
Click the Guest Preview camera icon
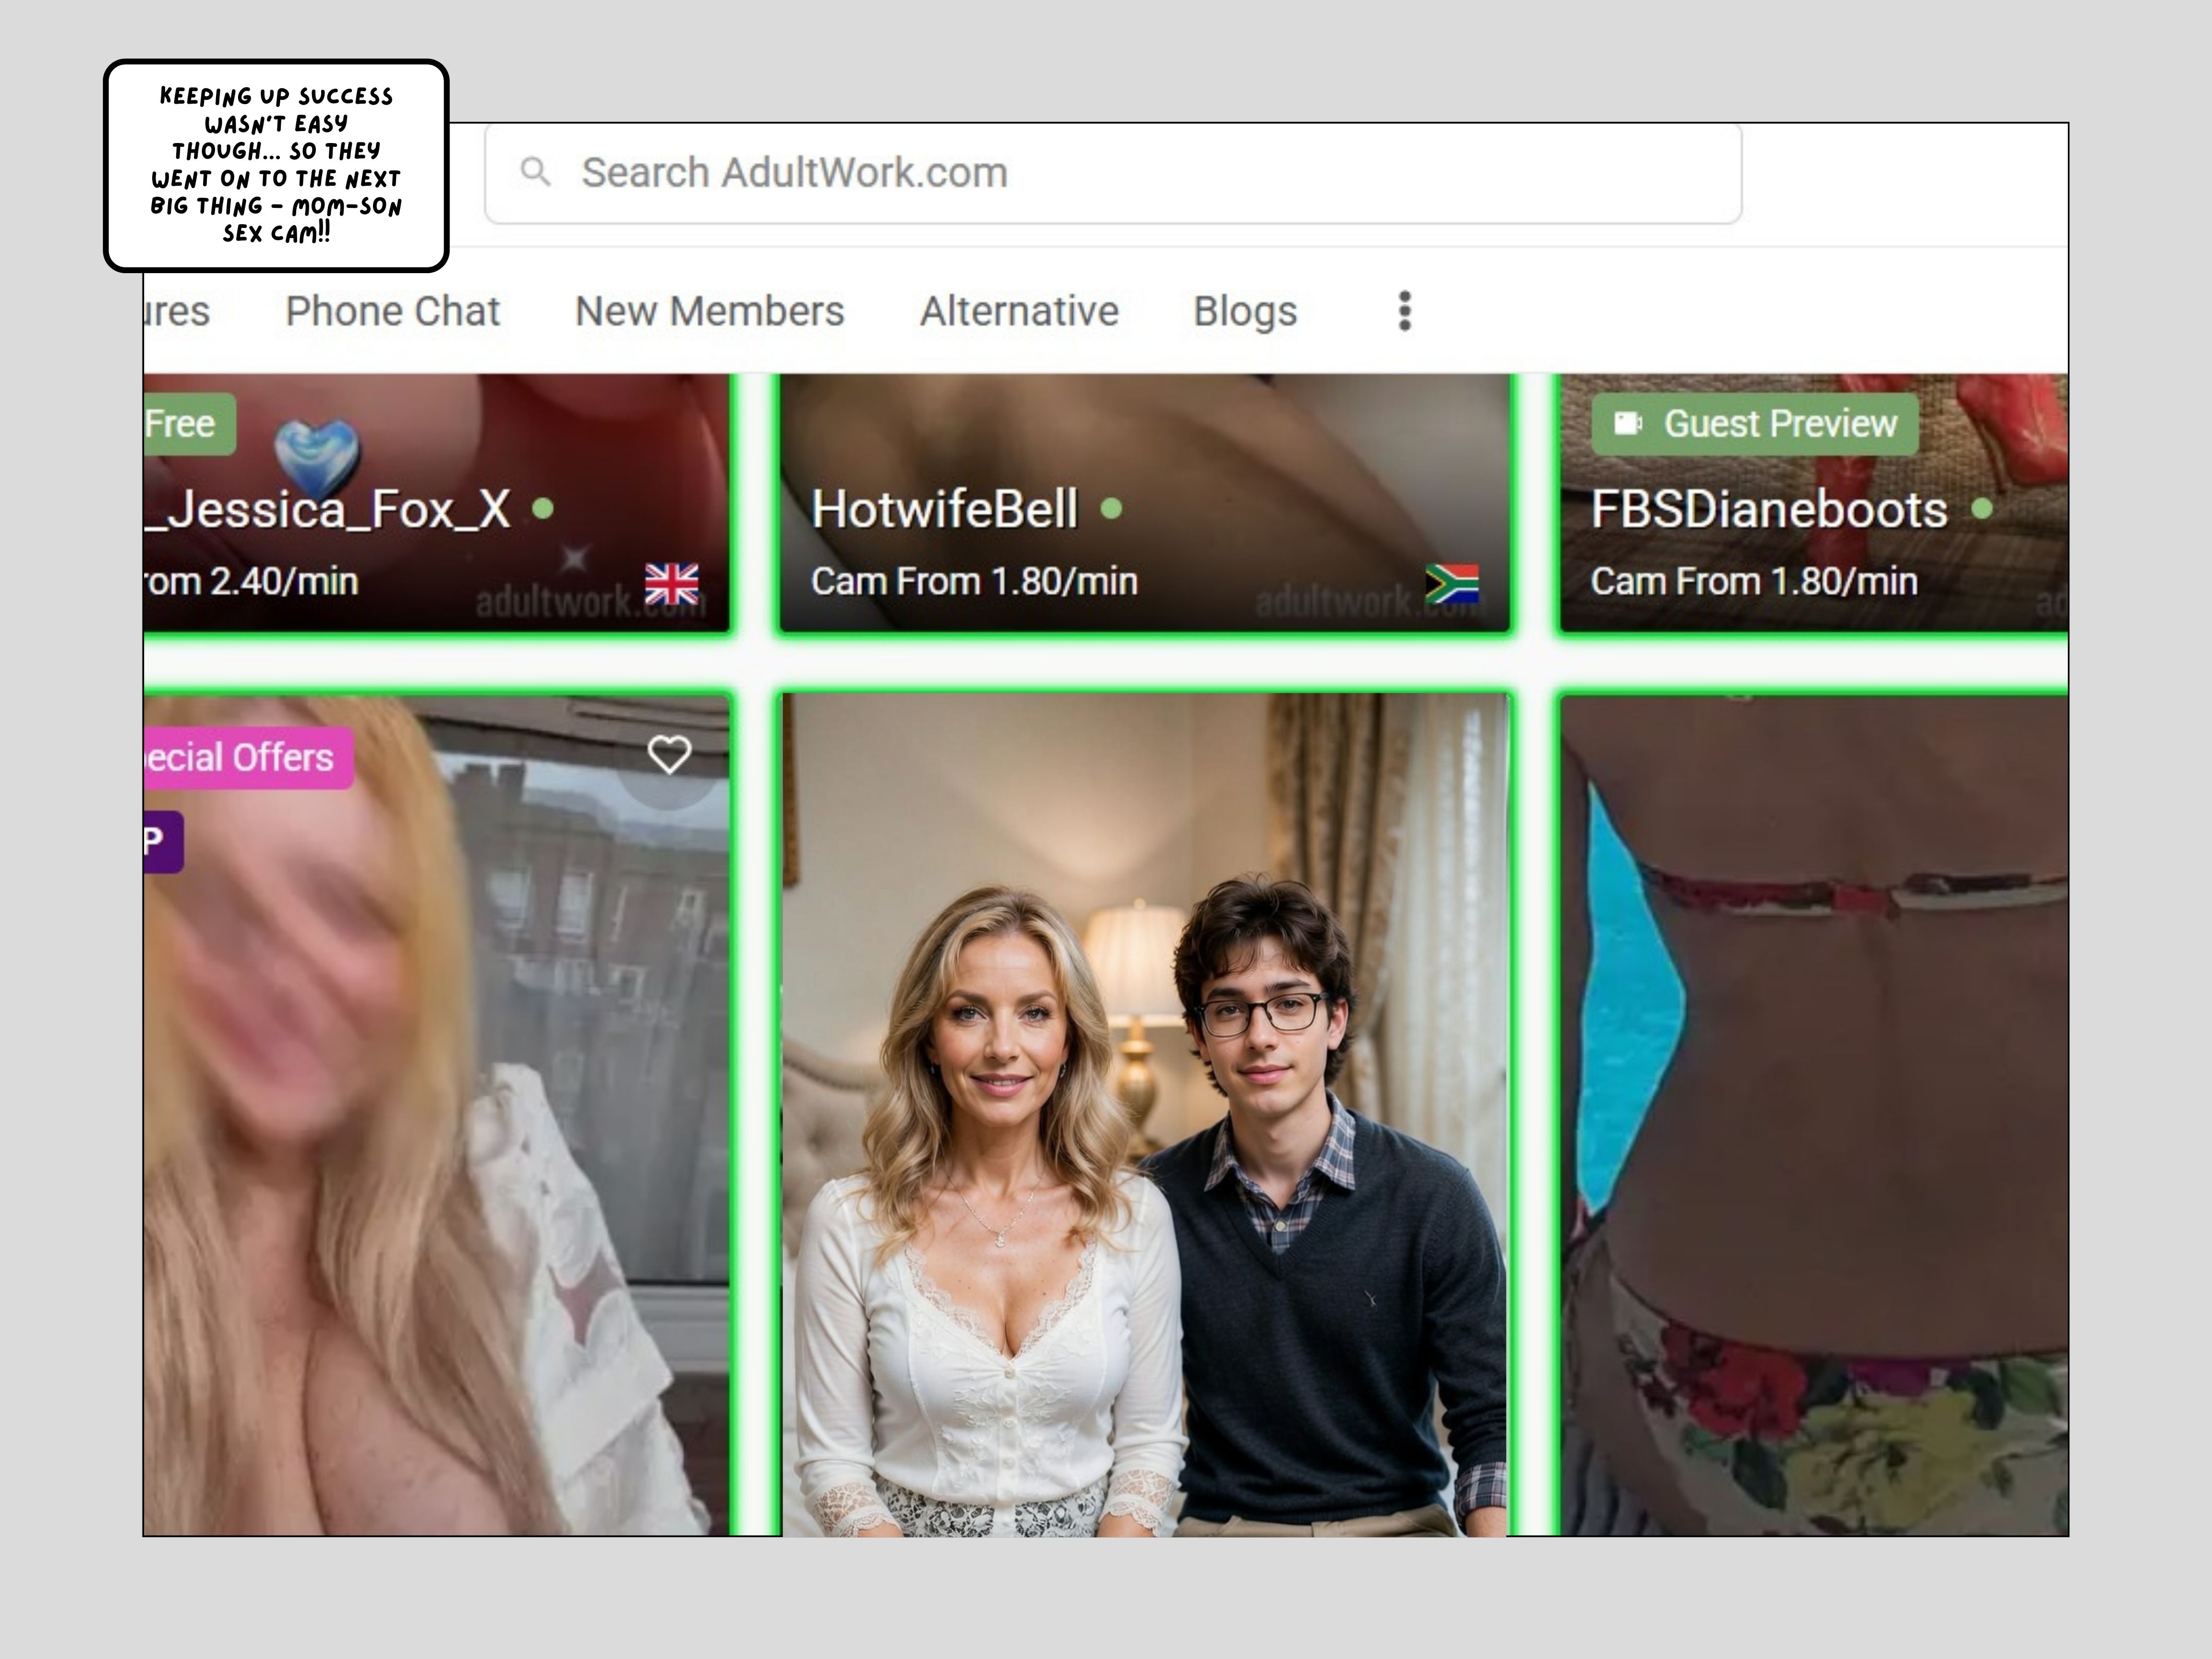[1628, 424]
